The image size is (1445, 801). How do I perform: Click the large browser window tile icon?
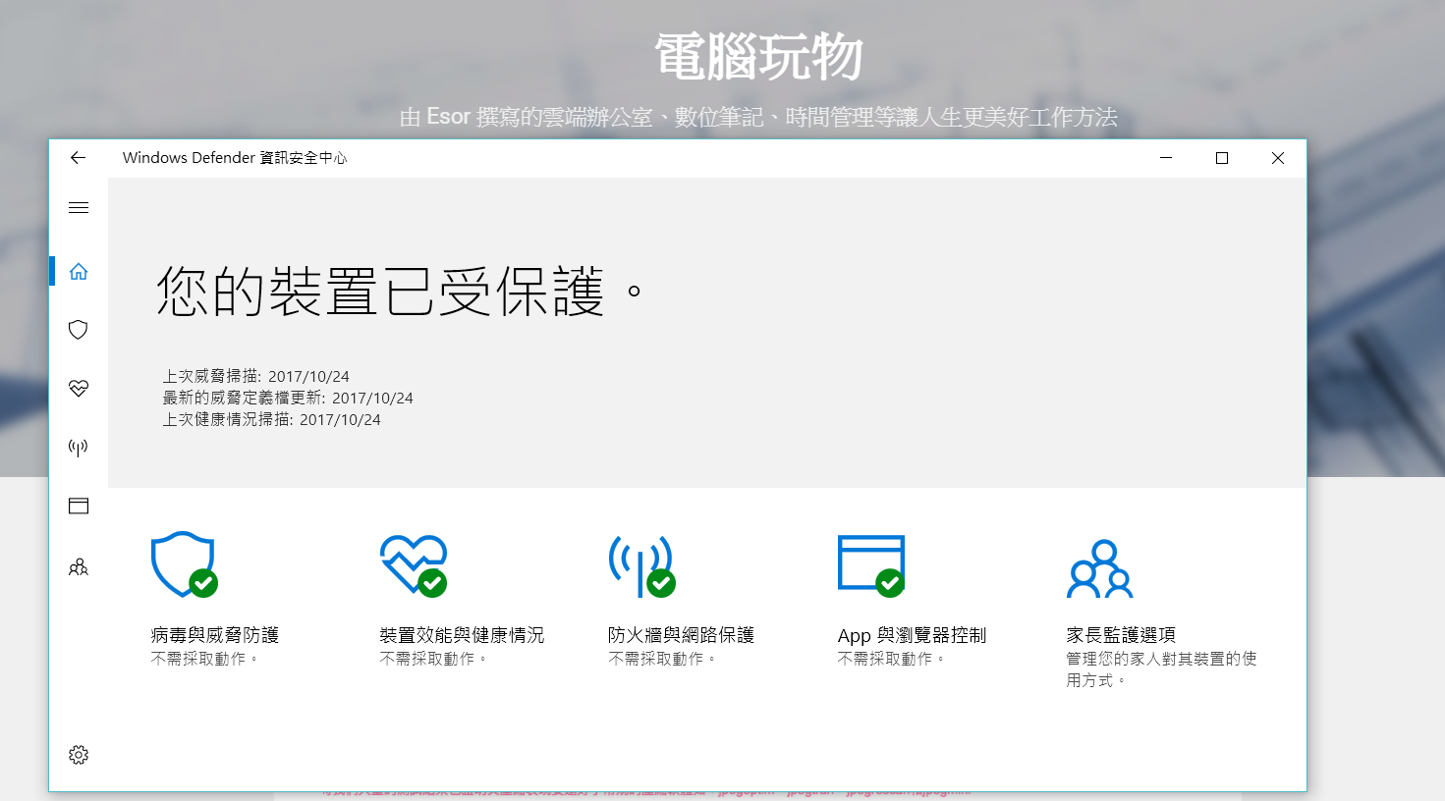(x=871, y=565)
